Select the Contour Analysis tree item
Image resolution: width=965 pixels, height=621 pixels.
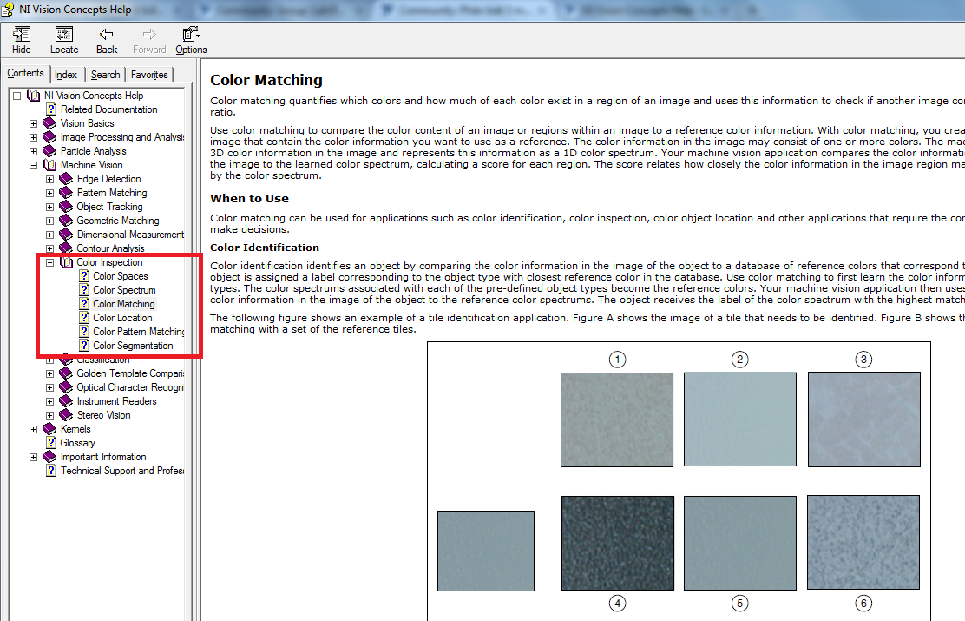[x=110, y=248]
